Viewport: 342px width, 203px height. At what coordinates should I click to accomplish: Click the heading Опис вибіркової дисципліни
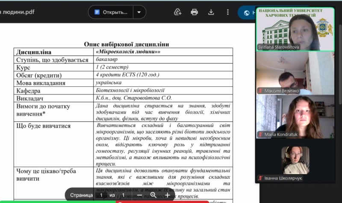127,44
